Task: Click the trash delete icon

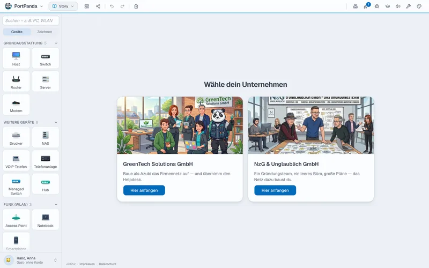Action: 136,6
